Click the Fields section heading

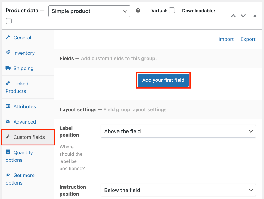[67, 58]
